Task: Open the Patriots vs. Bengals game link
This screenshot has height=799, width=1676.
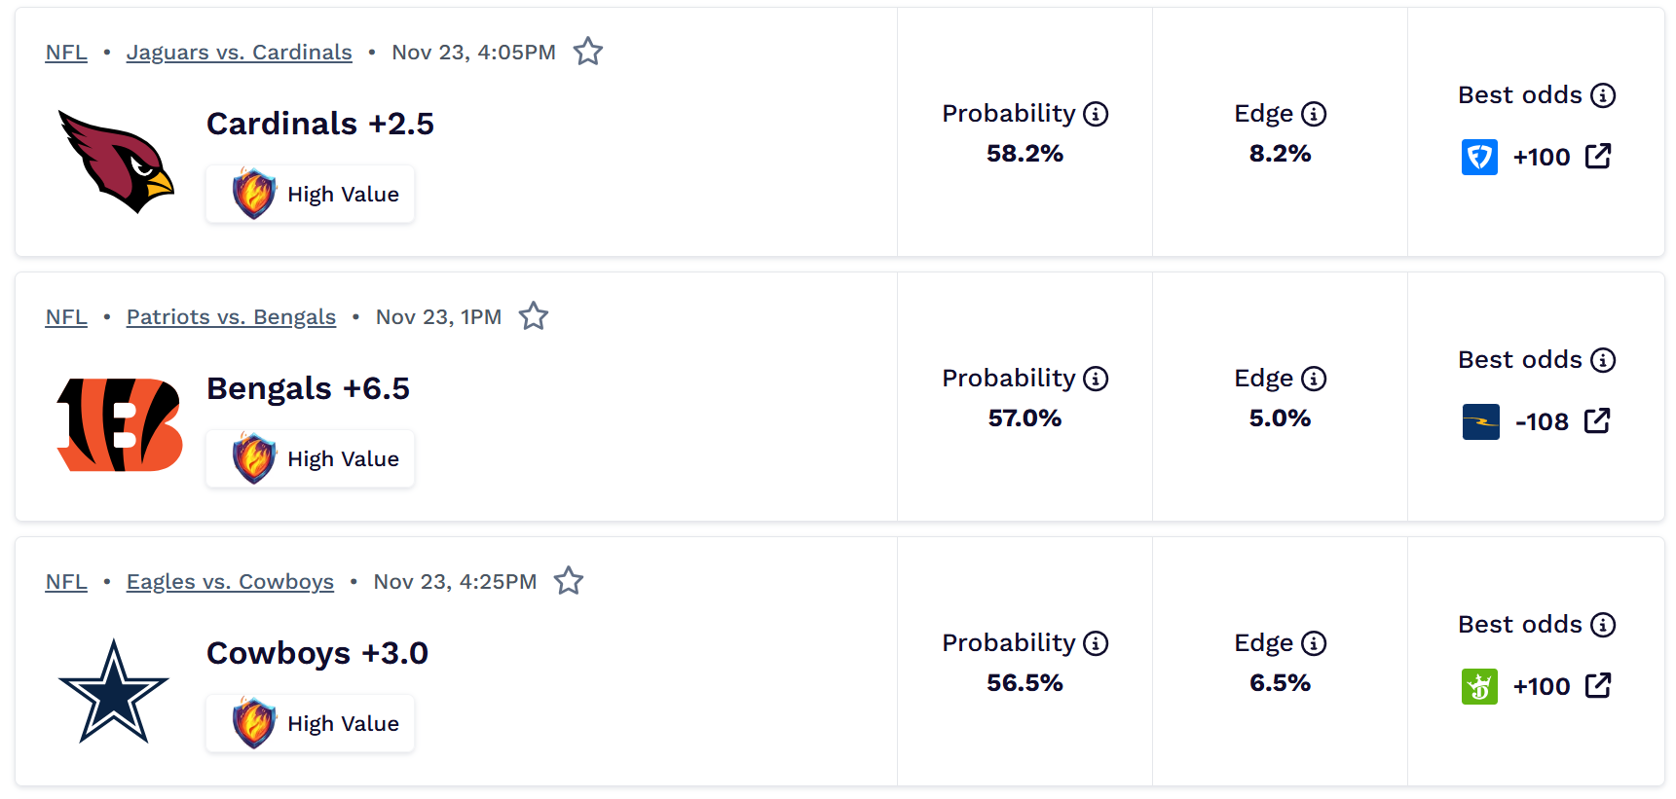Action: tap(230, 316)
